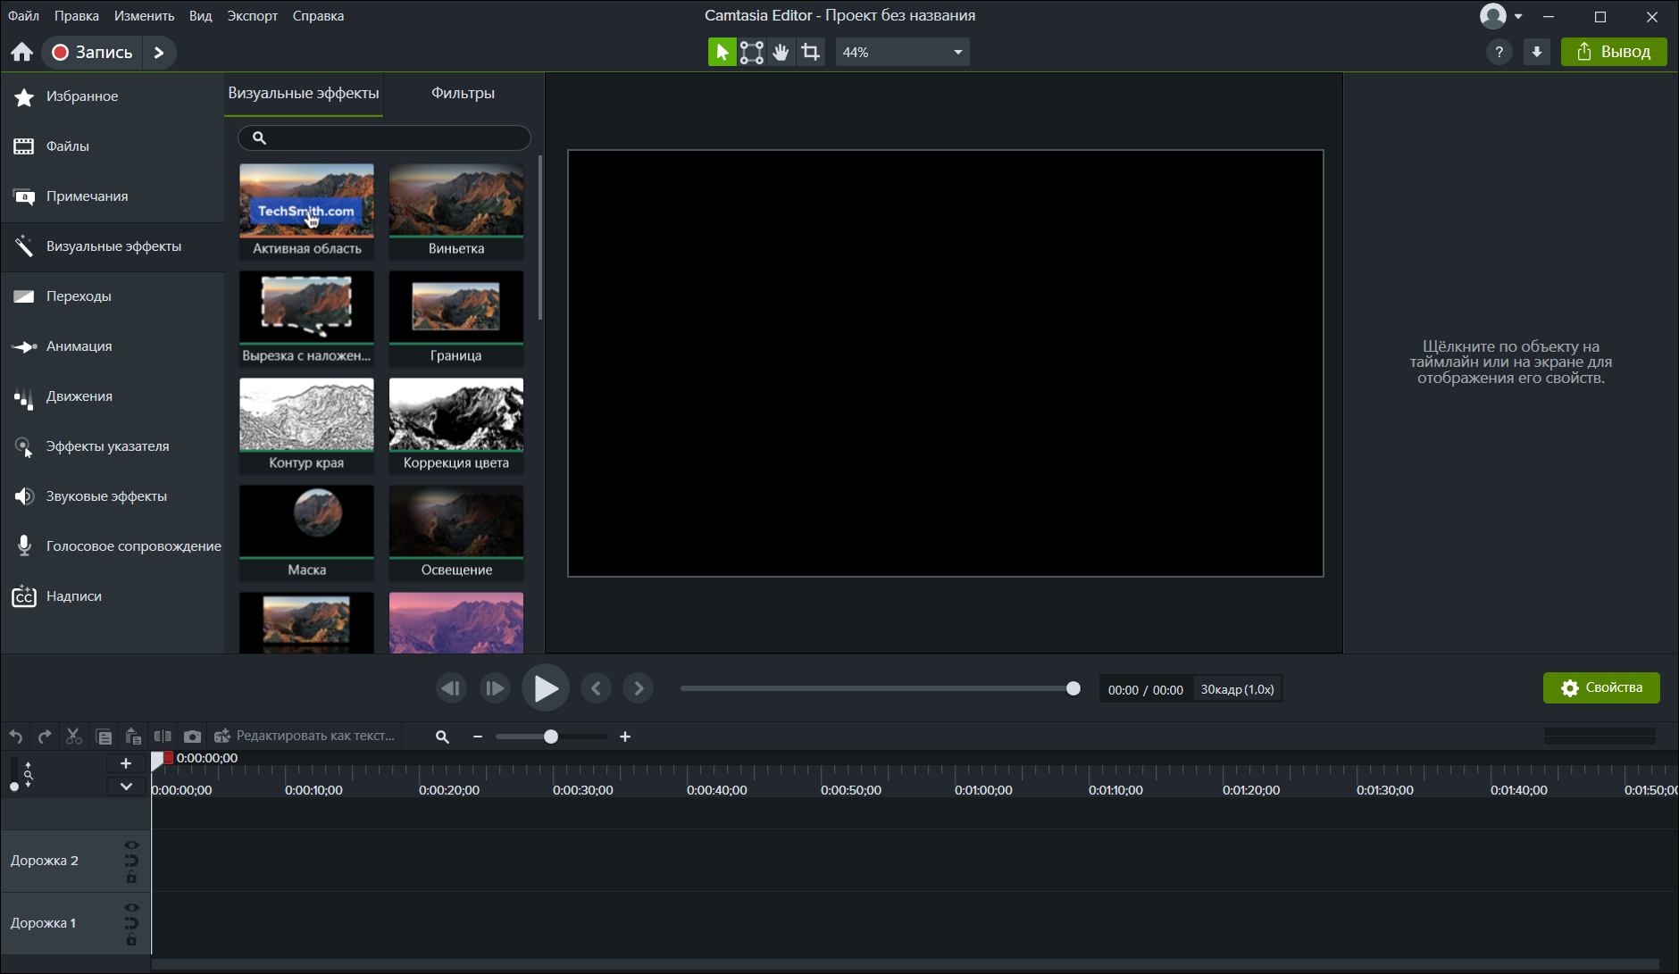Click the Home icon

click(x=22, y=53)
